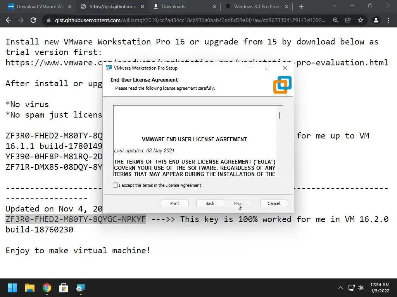The width and height of the screenshot is (397, 297).
Task: Click highlighted key ZF3R0-FHED2-M80TY-8QYGC-NPKYF
Action: point(76,219)
